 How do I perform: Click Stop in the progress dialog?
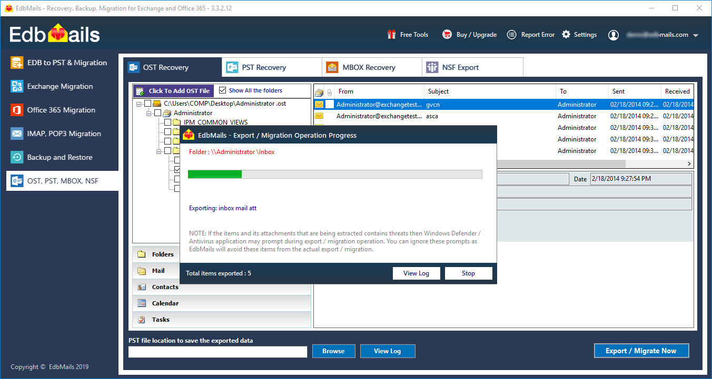click(x=468, y=273)
